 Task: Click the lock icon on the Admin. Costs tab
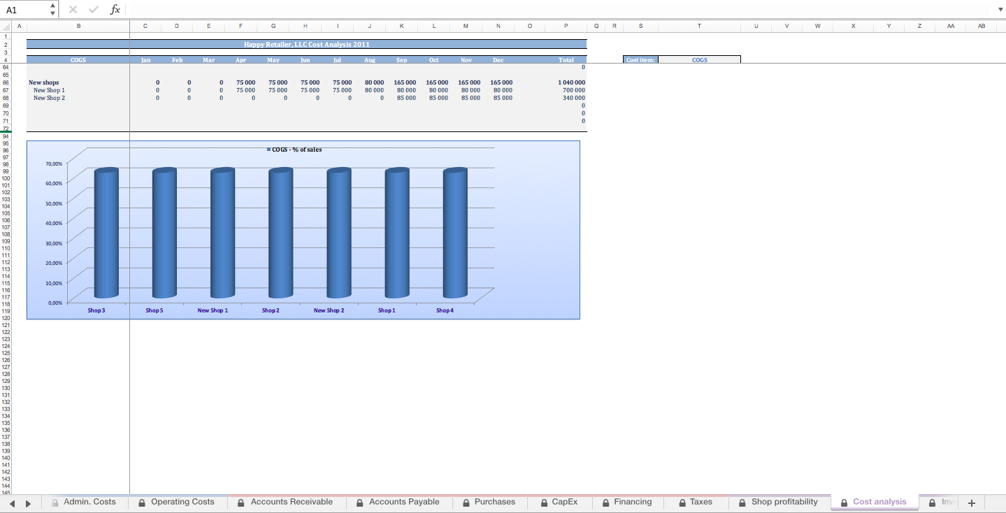click(54, 502)
